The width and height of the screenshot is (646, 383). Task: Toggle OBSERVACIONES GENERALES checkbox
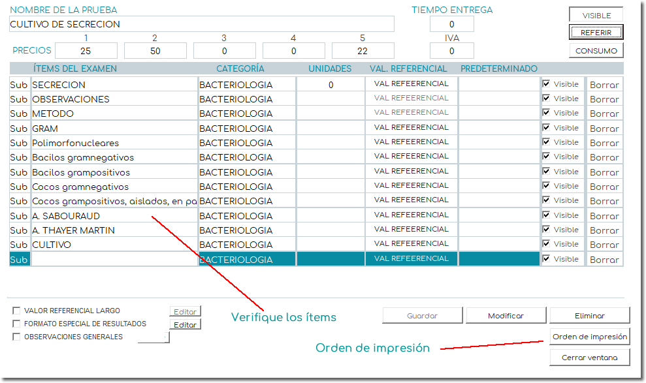tap(17, 337)
